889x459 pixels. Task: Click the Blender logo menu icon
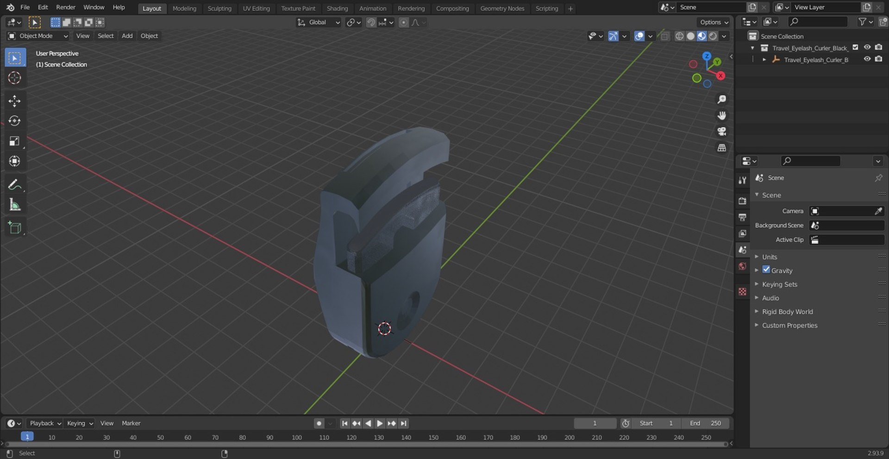tap(10, 7)
